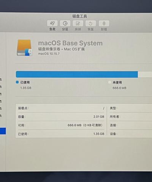Eject the bottommost ejectable sidebar volume
Screen dimensions: 152x182
click(1, 116)
